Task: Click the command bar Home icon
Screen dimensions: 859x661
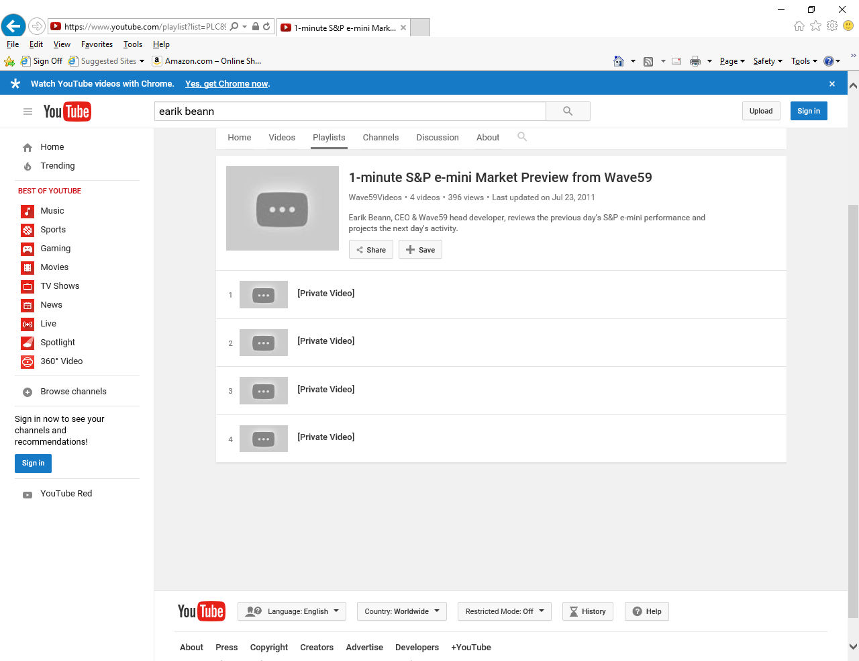Action: tap(619, 61)
